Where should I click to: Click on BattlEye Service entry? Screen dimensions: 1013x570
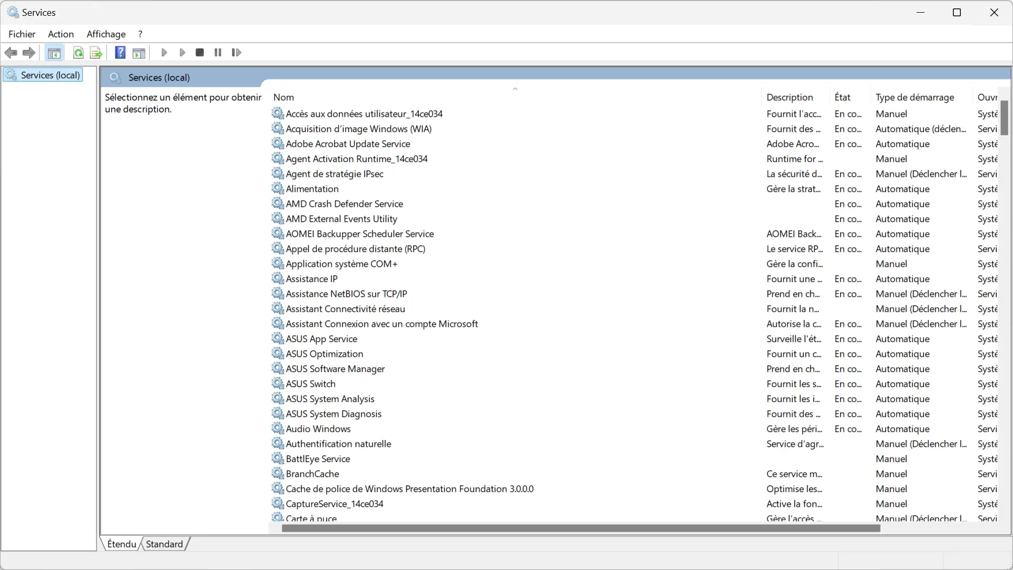(x=318, y=458)
